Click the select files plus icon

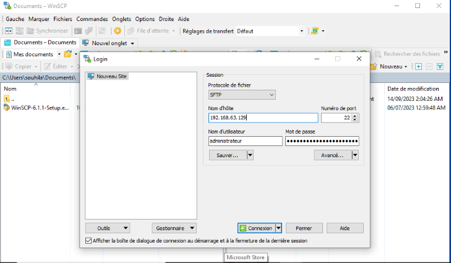(418, 66)
